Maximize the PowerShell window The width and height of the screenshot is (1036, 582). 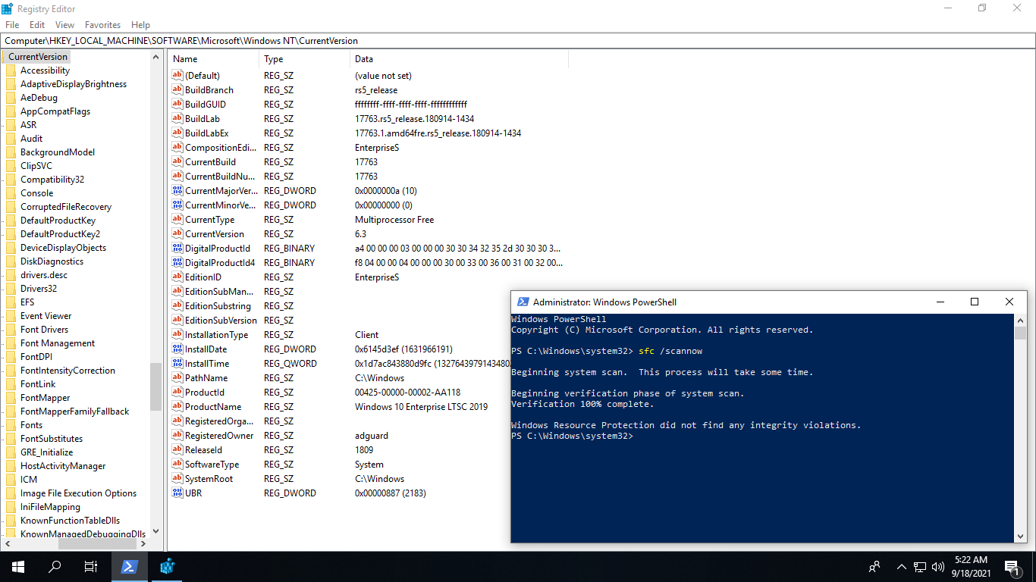[x=975, y=302]
